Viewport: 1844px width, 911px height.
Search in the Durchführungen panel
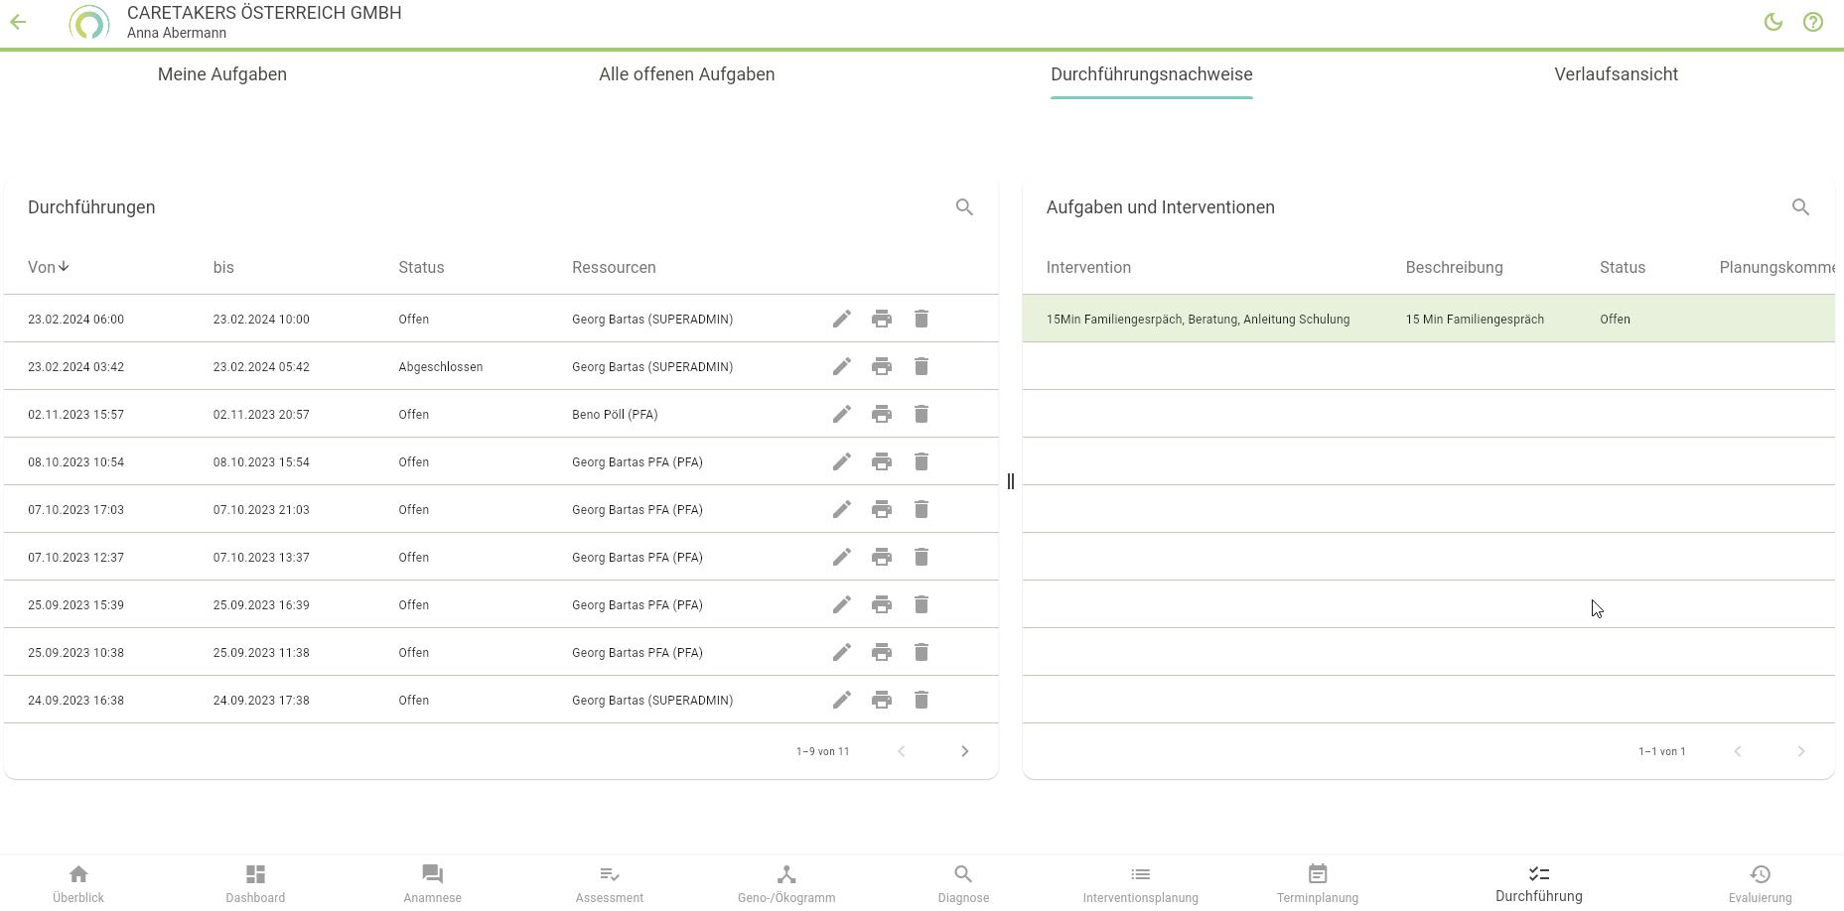pyautogui.click(x=963, y=207)
